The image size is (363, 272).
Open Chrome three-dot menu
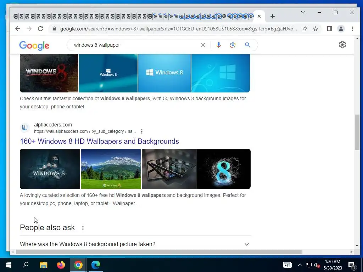point(352,29)
